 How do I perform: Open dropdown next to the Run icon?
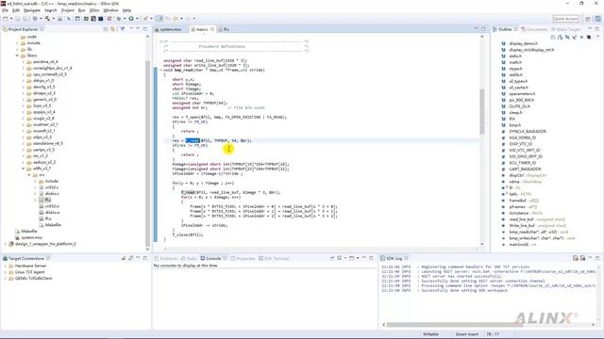click(x=137, y=19)
